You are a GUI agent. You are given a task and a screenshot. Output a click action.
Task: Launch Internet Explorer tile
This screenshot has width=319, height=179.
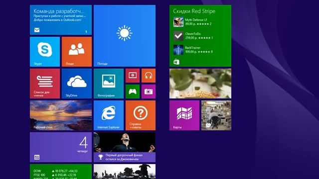tap(109, 115)
